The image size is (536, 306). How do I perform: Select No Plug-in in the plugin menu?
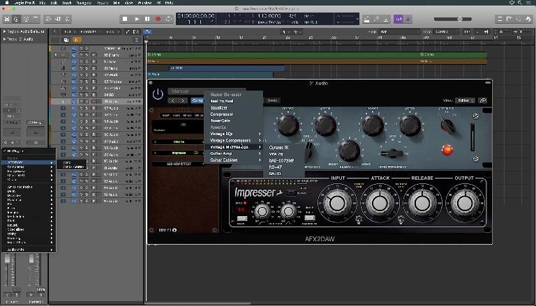click(x=29, y=151)
